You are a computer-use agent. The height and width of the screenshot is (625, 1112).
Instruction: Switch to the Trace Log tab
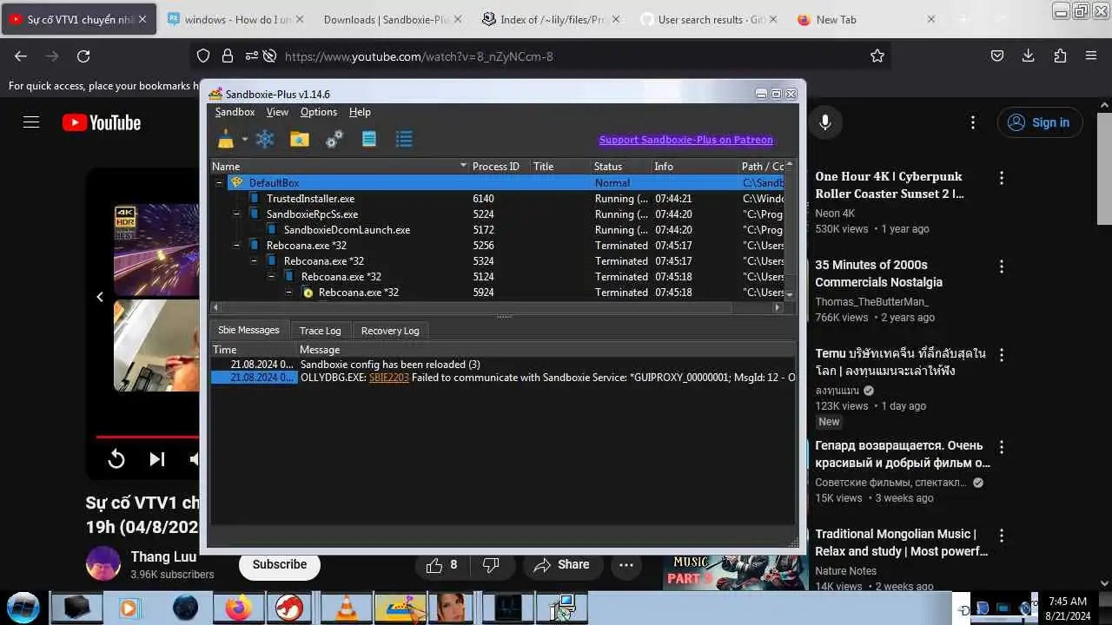point(321,331)
